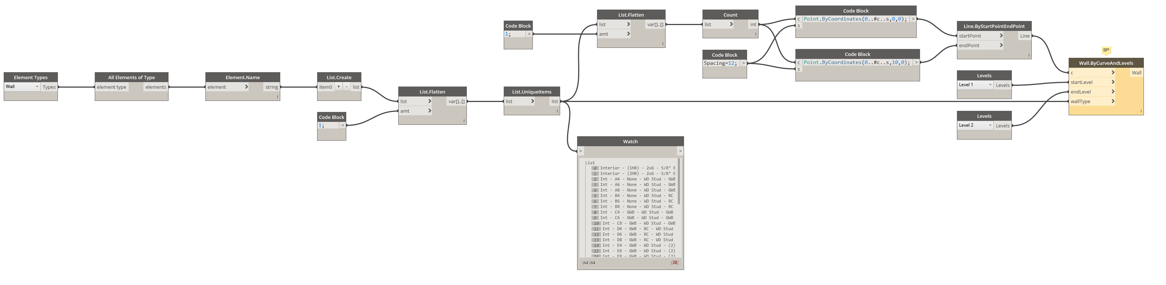Click the Types output port
Viewport: 1166px width, 285px height.
(x=49, y=87)
